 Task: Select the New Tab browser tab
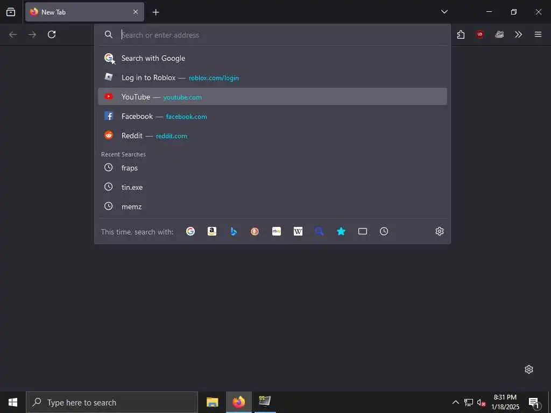(x=84, y=12)
